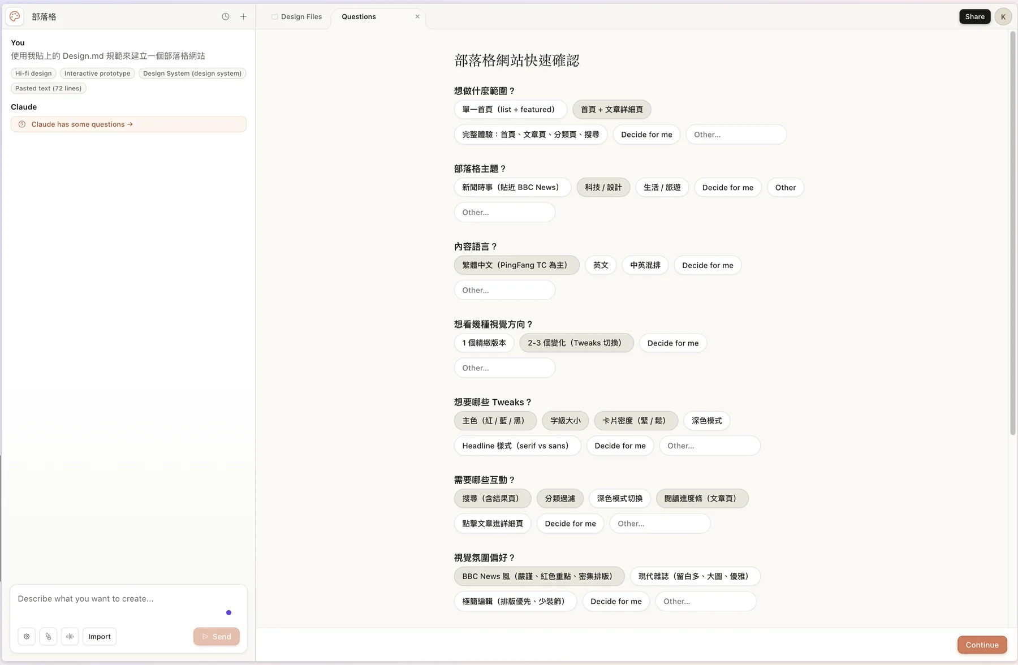This screenshot has height=665, width=1018.
Task: Toggle 搜尋（含結果頁）interaction
Action: click(x=493, y=499)
